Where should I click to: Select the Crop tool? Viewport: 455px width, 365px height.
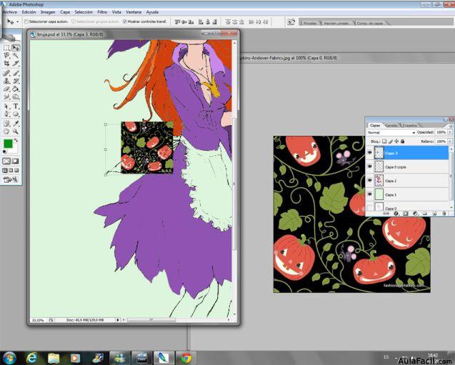click(6, 64)
